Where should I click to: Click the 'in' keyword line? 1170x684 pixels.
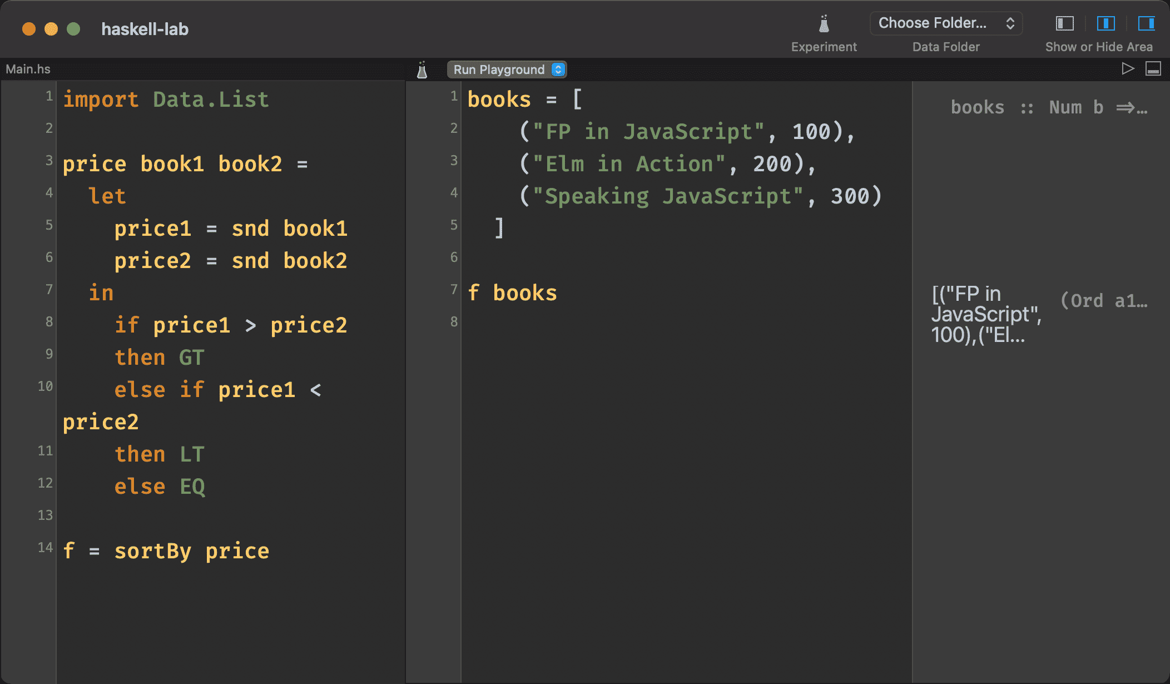point(101,293)
